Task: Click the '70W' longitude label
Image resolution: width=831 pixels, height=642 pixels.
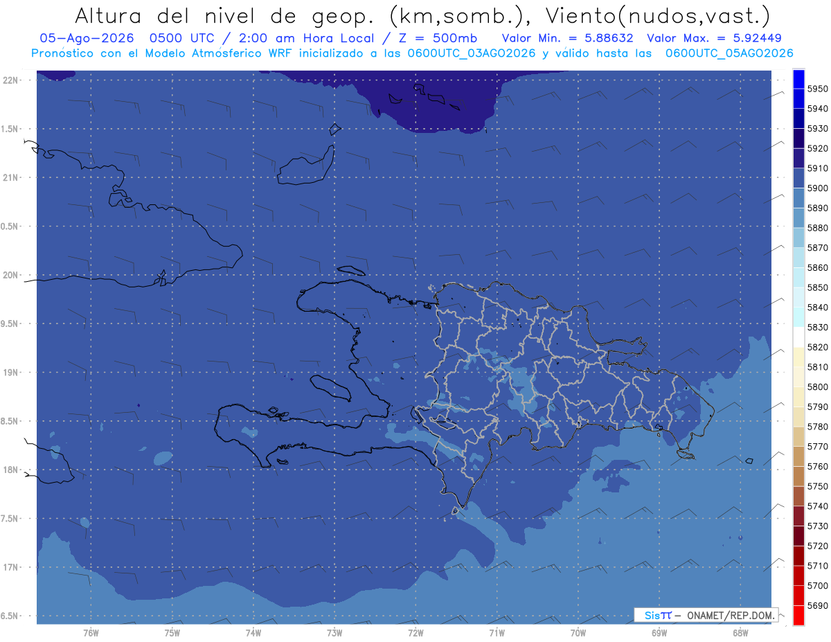Action: [578, 632]
